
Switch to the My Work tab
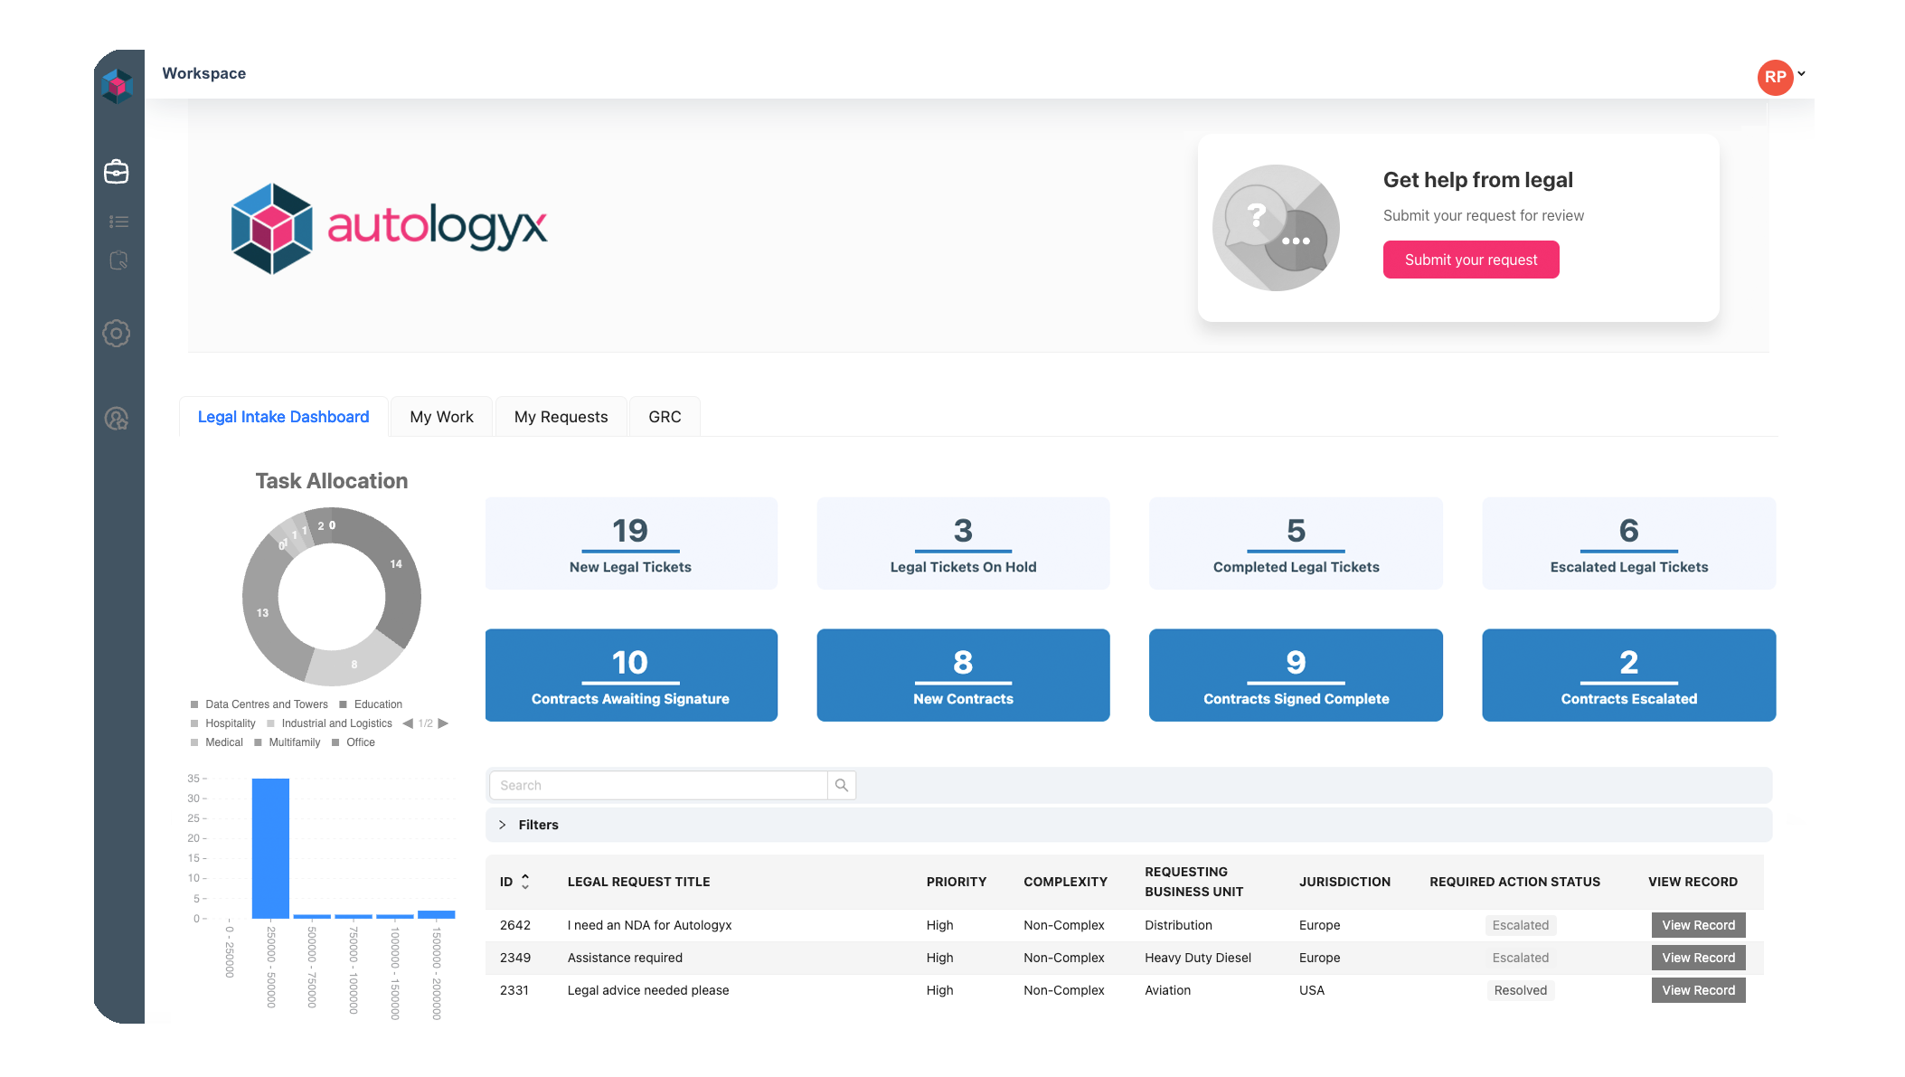(441, 416)
